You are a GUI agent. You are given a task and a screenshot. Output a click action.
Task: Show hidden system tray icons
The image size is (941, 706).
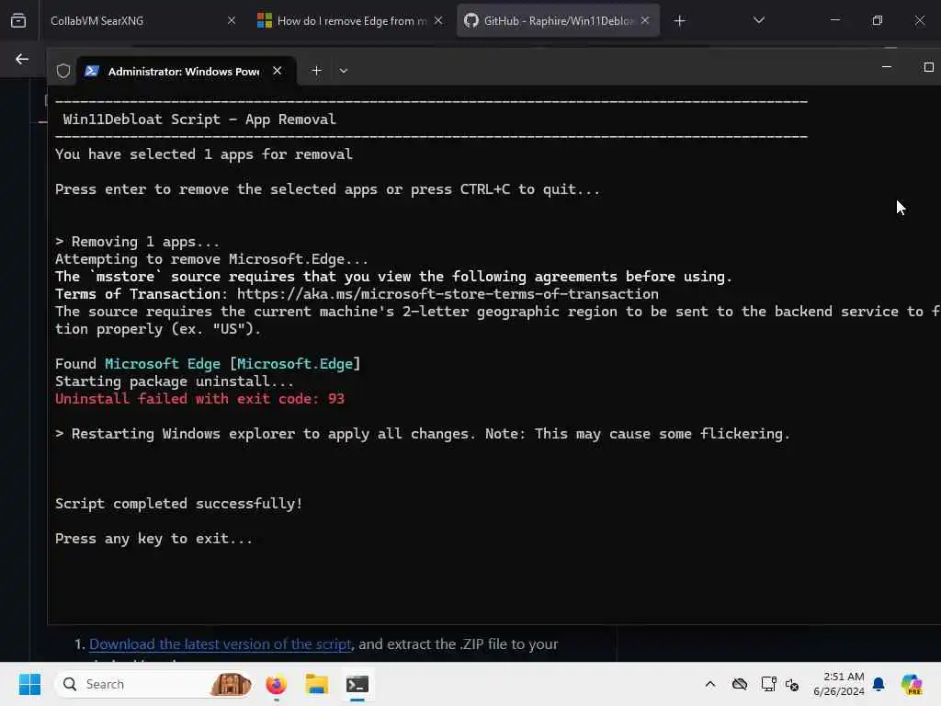coord(710,684)
